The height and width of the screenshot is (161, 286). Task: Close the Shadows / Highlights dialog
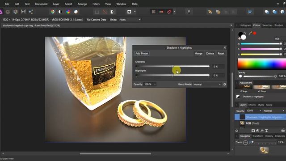[225, 48]
